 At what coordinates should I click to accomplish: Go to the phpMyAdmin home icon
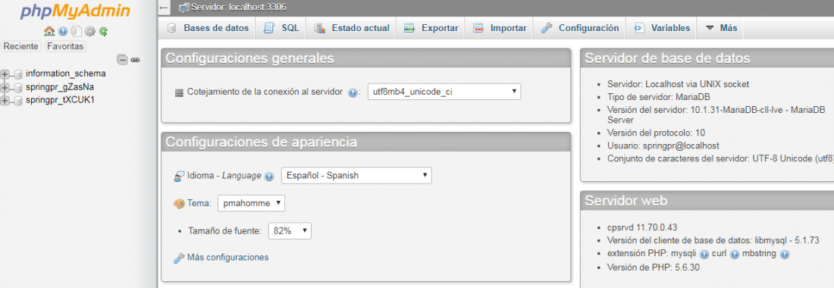[x=49, y=31]
